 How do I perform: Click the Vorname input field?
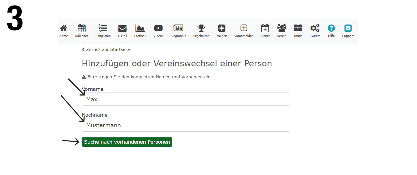pos(186,99)
